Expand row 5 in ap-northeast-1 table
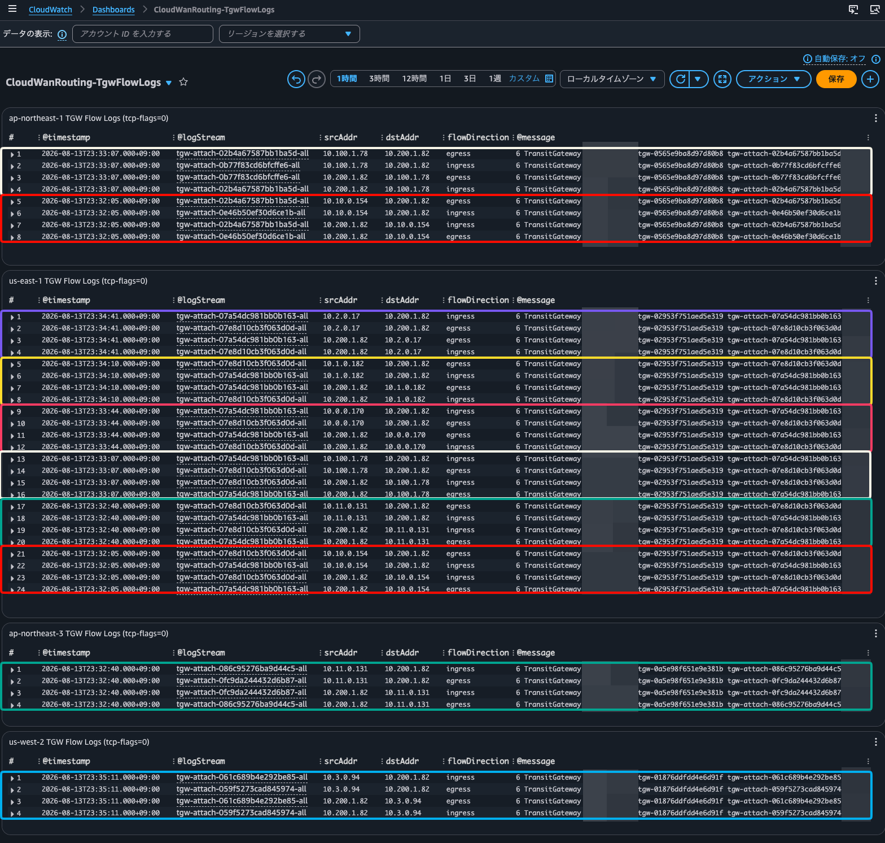This screenshot has width=885, height=843. tap(12, 202)
